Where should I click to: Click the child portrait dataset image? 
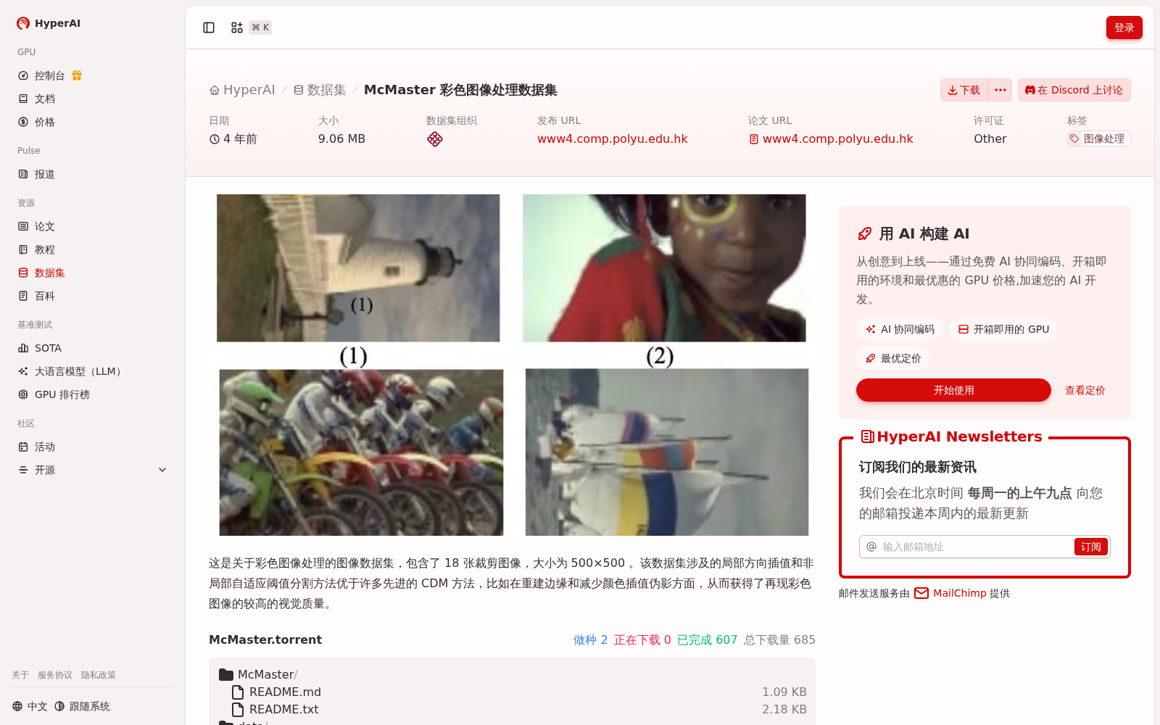664,268
